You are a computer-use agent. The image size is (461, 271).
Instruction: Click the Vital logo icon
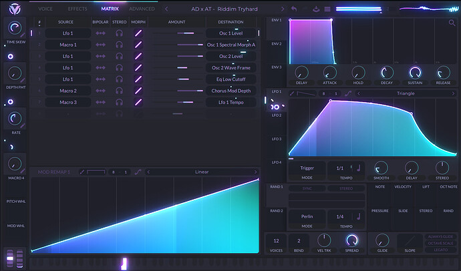(15, 9)
